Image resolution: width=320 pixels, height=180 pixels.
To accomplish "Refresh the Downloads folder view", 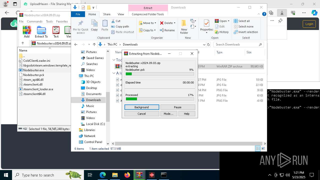I will click(x=208, y=44).
